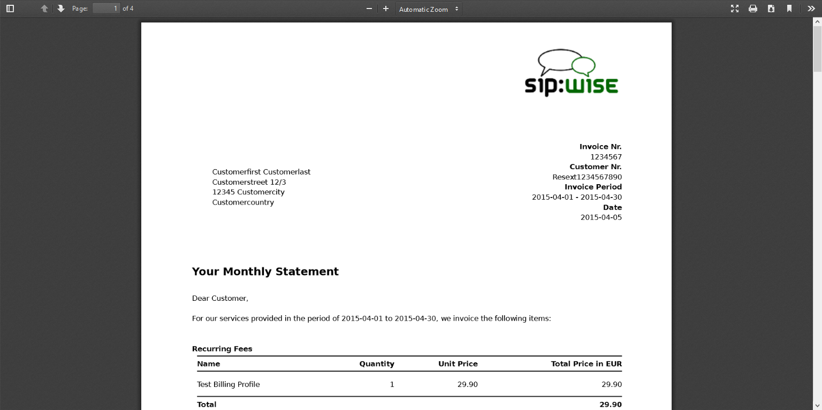
Task: Click the page number input field
Action: coord(105,9)
